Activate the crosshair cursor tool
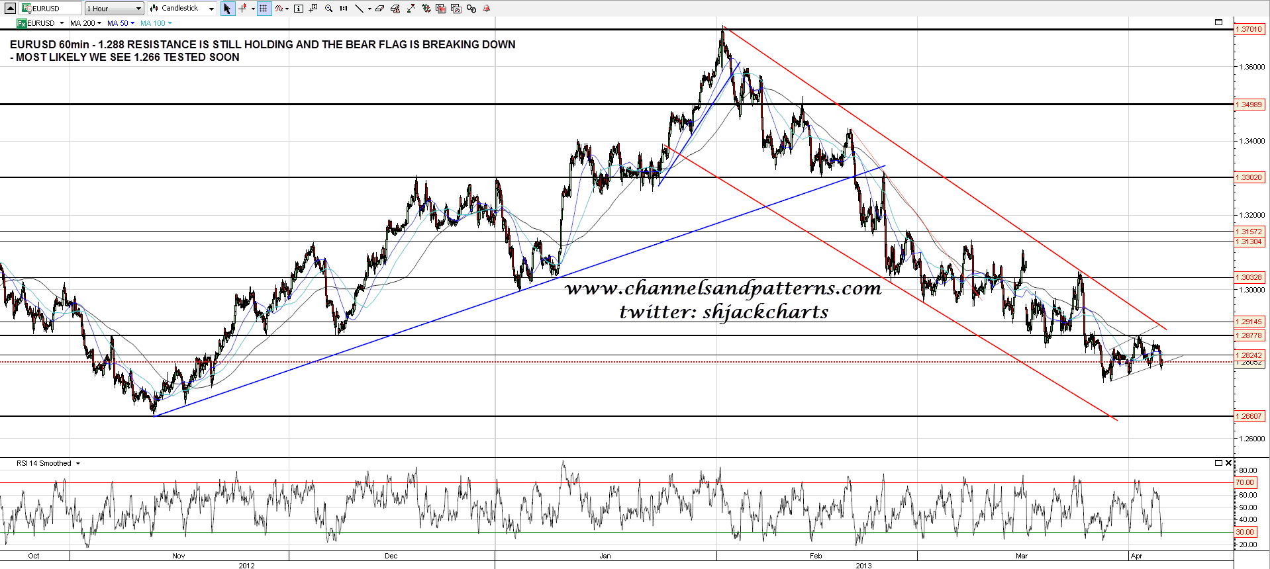This screenshot has width=1270, height=569. pos(242,9)
